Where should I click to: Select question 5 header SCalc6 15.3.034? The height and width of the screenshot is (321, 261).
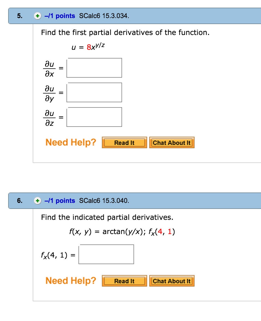(104, 16)
